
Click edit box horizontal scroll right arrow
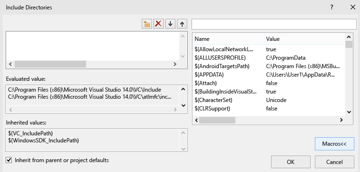click(175, 64)
